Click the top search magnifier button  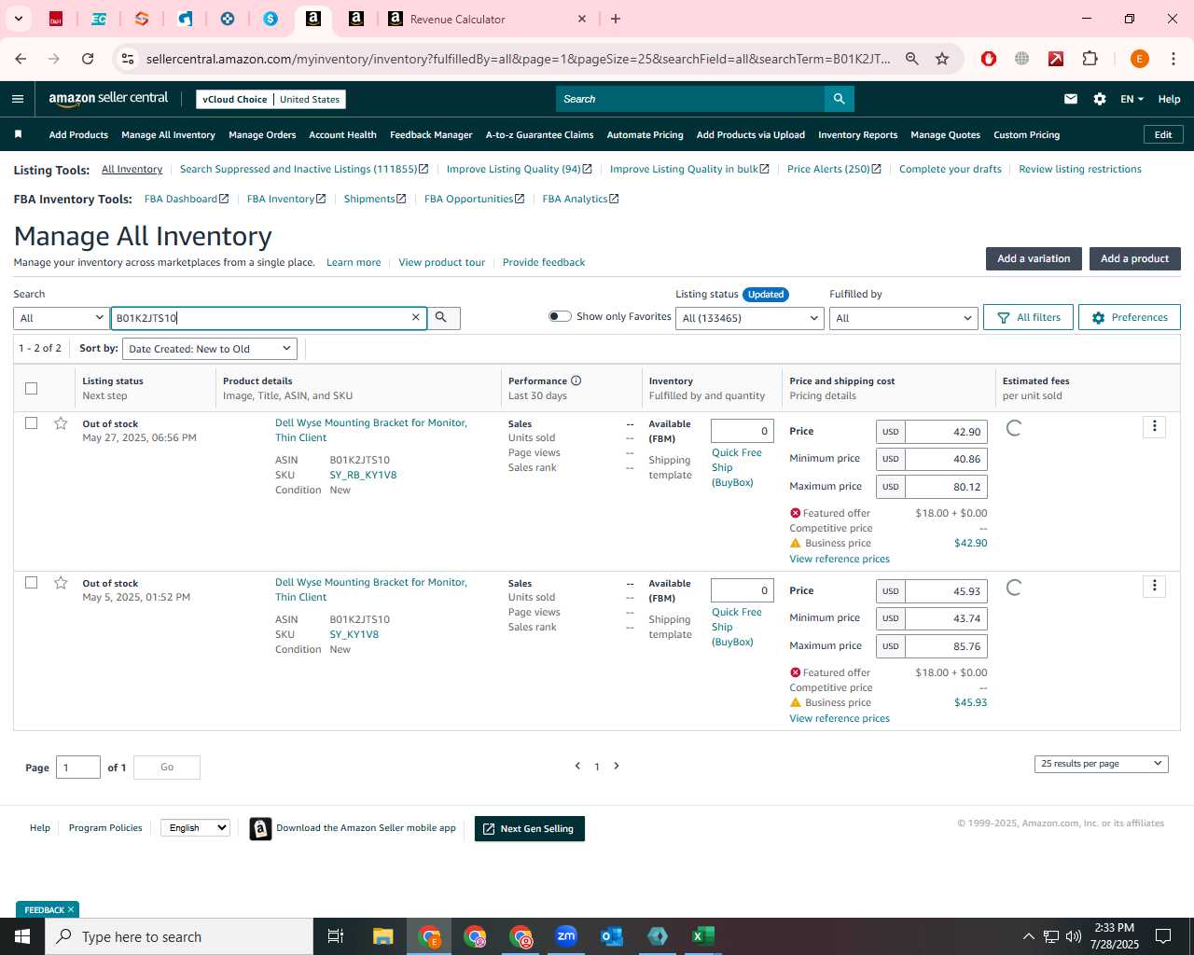coord(839,99)
